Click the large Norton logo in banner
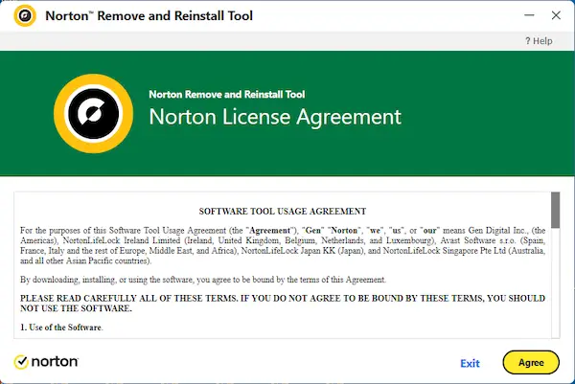This screenshot has height=384, width=575. point(94,113)
